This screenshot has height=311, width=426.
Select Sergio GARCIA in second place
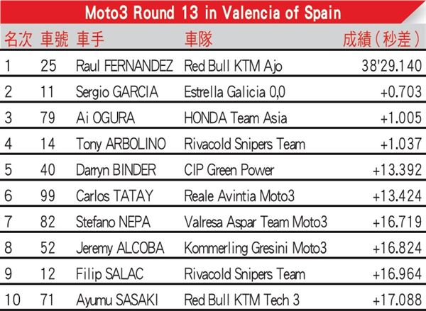(117, 91)
